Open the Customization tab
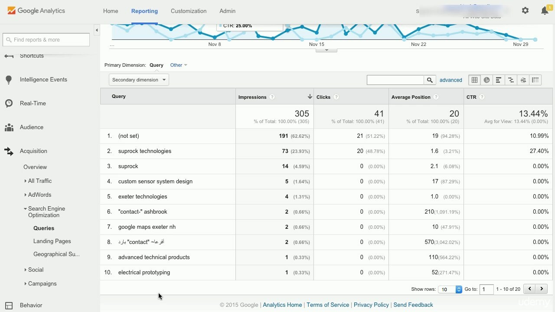The width and height of the screenshot is (555, 312). tap(189, 11)
